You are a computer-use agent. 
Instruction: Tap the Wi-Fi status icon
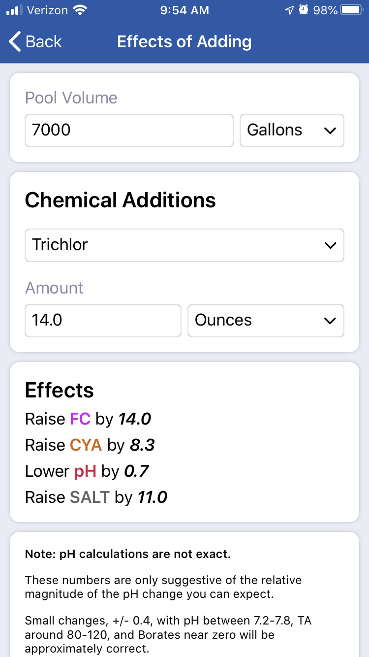[79, 10]
